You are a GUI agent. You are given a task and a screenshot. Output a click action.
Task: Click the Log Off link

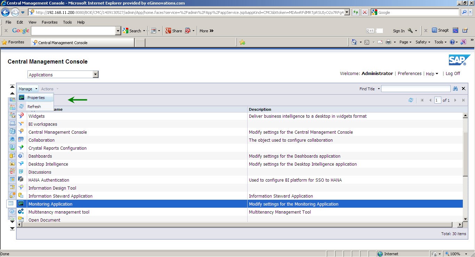coord(453,74)
